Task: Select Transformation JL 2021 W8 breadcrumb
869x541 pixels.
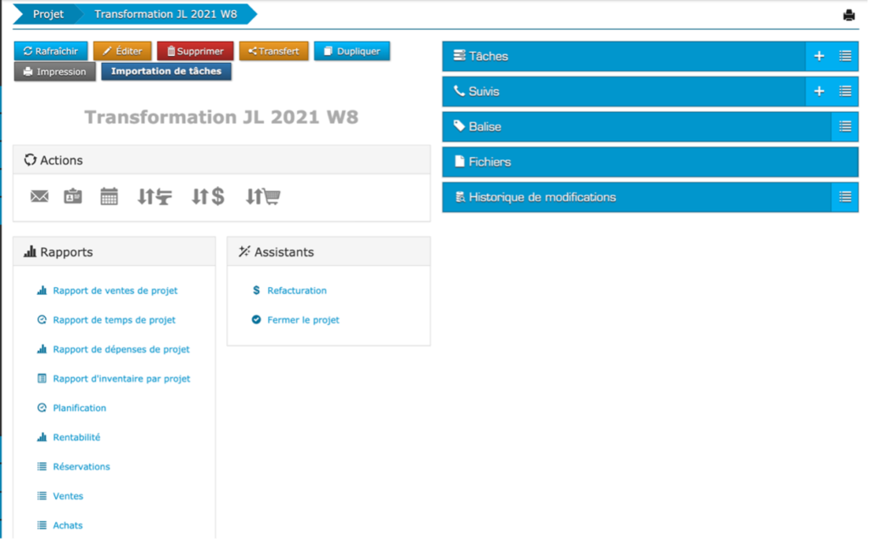Action: click(166, 14)
